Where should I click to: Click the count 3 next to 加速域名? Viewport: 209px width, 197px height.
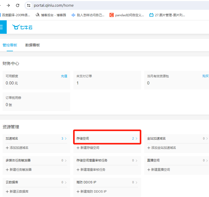pos(62,139)
